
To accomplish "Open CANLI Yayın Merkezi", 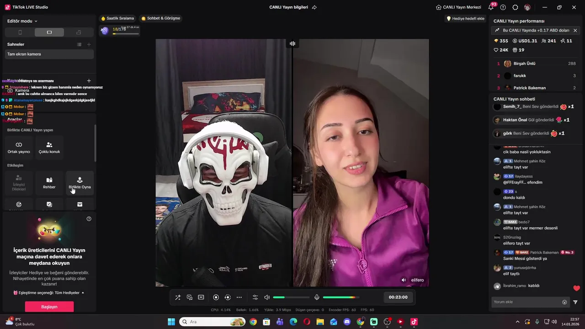I will (x=458, y=7).
